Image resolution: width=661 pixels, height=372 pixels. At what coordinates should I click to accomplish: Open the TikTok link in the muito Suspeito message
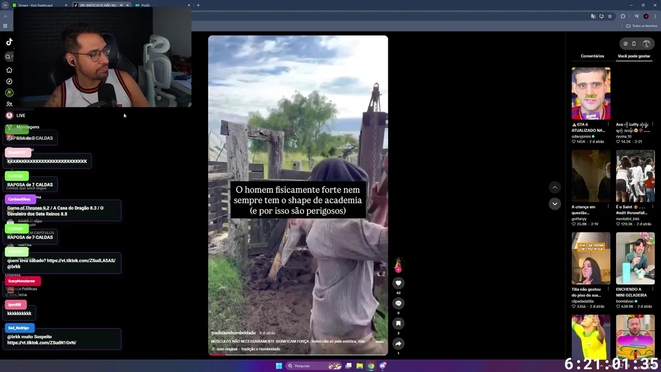pyautogui.click(x=42, y=343)
